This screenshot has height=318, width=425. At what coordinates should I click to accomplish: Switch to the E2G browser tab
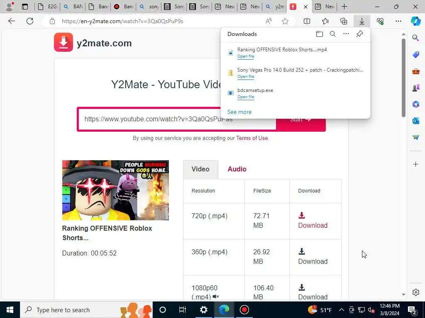click(47, 7)
